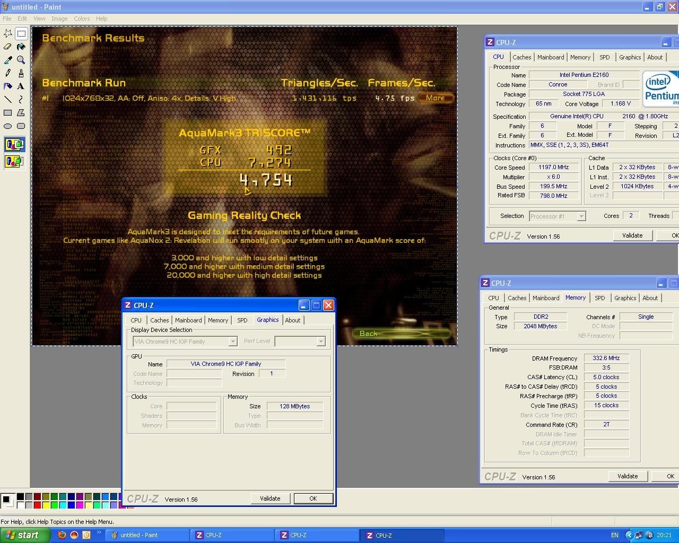
Task: Pick the magenta color swatch
Action: [x=80, y=505]
